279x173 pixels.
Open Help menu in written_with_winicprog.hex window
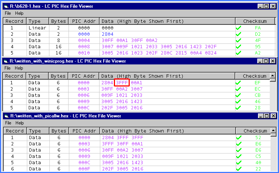coord(19,68)
